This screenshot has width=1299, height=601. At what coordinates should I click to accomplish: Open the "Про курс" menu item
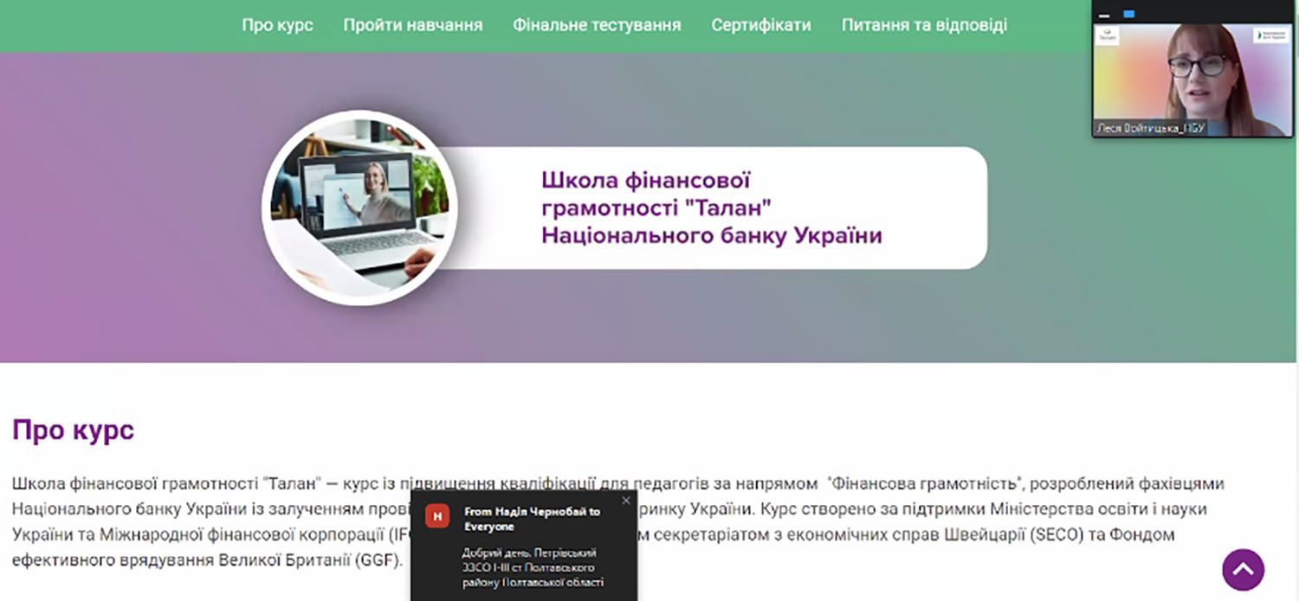(277, 25)
